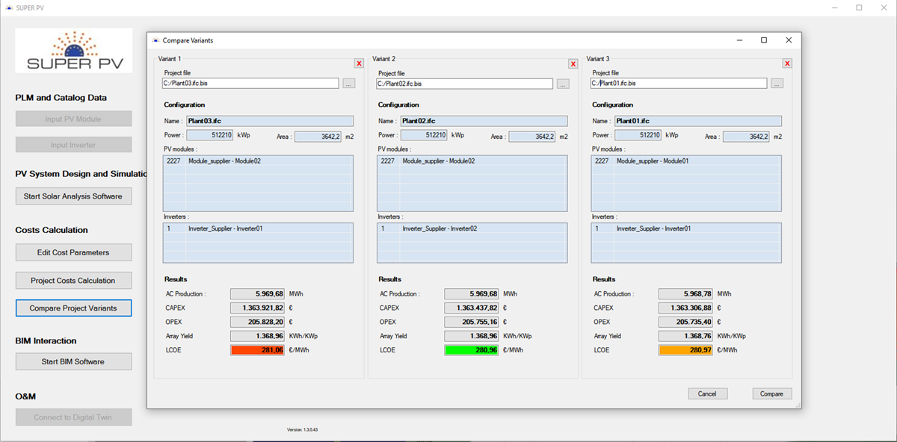Focus Variant 2 project file path field

[x=465, y=84]
